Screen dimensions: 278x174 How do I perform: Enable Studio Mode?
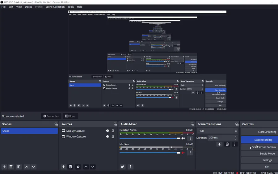(x=259, y=154)
